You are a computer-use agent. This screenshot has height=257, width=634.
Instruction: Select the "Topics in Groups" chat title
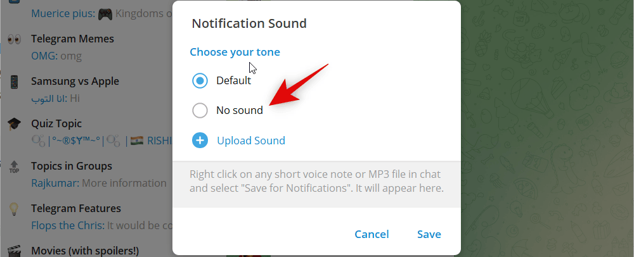[72, 166]
